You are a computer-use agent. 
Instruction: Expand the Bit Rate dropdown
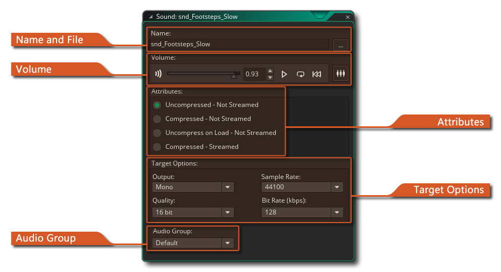[337, 212]
